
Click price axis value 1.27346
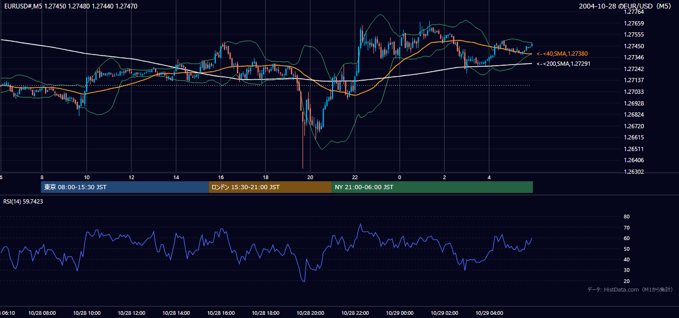coord(634,58)
